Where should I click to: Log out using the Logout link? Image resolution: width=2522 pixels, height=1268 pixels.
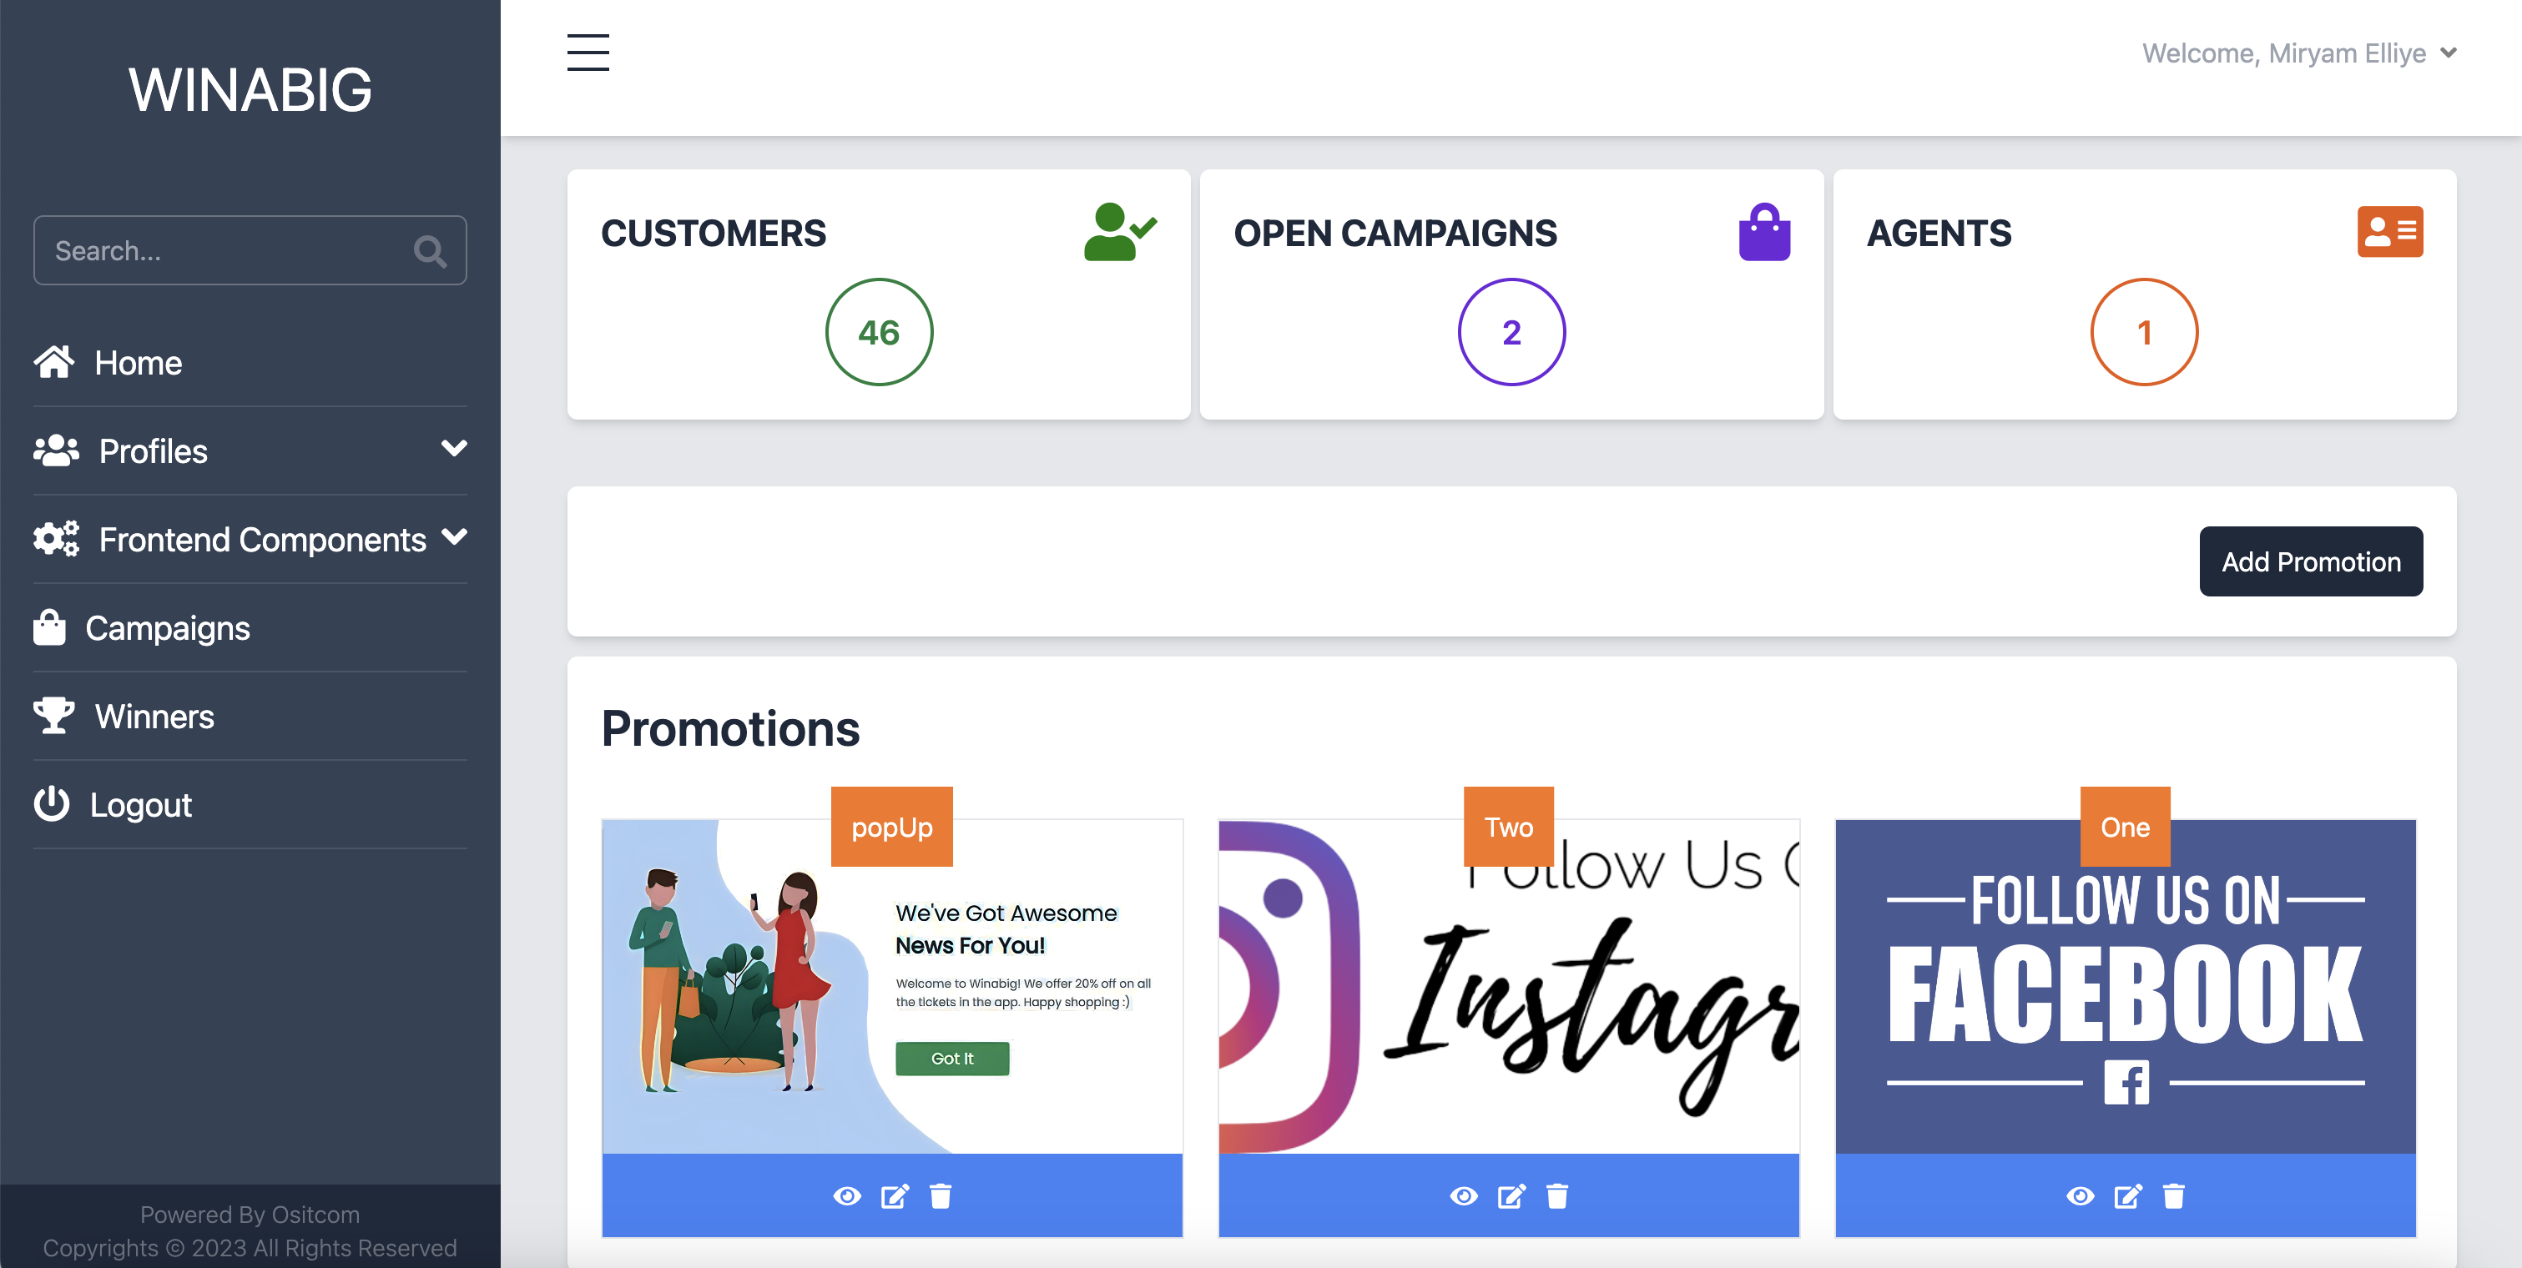pyautogui.click(x=140, y=805)
